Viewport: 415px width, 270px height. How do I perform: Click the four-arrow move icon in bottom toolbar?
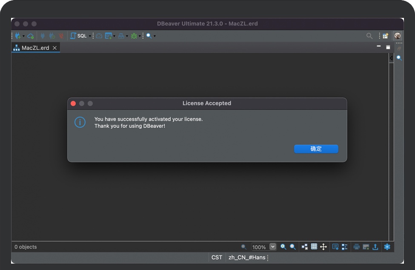click(323, 247)
